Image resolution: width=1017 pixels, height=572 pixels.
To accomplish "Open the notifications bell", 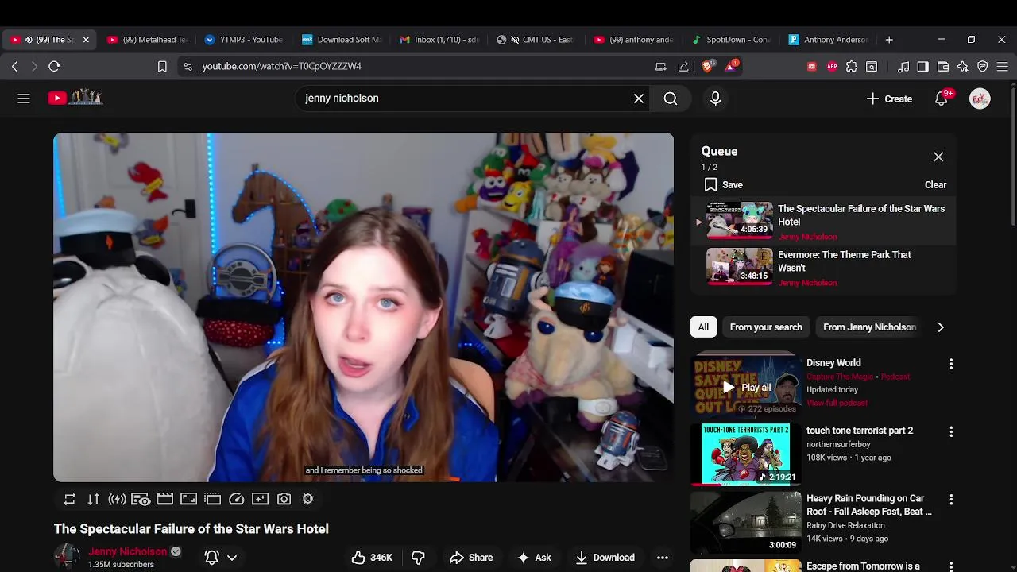I will pos(942,99).
